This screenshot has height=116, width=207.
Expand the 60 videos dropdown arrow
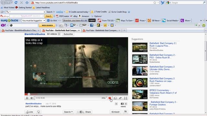(x=59, y=34)
